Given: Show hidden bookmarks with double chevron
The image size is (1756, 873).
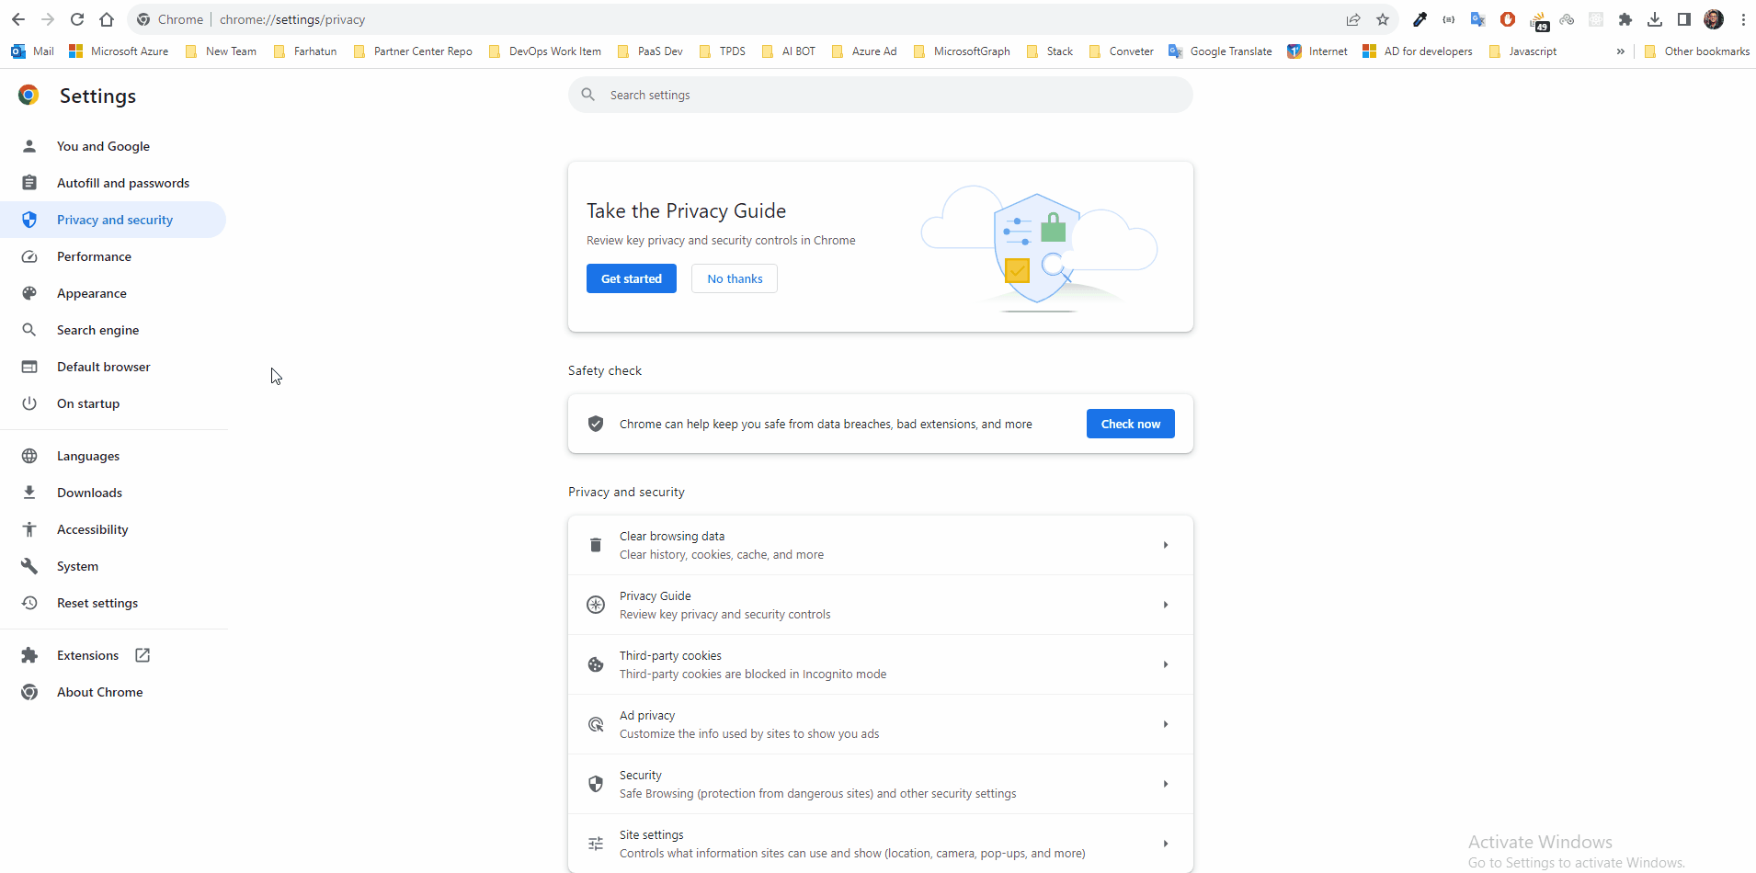Looking at the screenshot, I should [1620, 51].
